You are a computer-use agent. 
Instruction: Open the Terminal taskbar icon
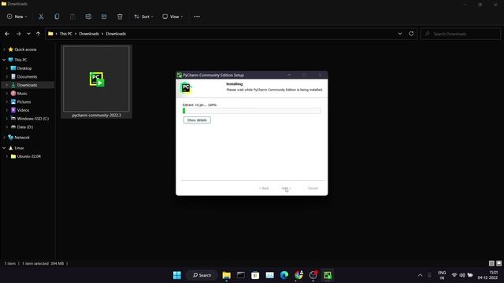(241, 275)
